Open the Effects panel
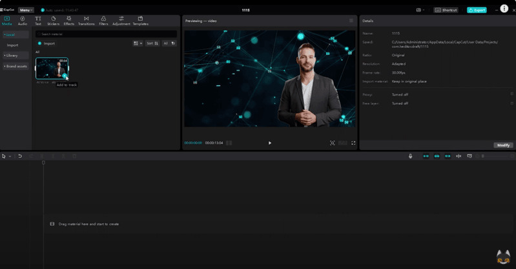The image size is (516, 269). point(68,21)
